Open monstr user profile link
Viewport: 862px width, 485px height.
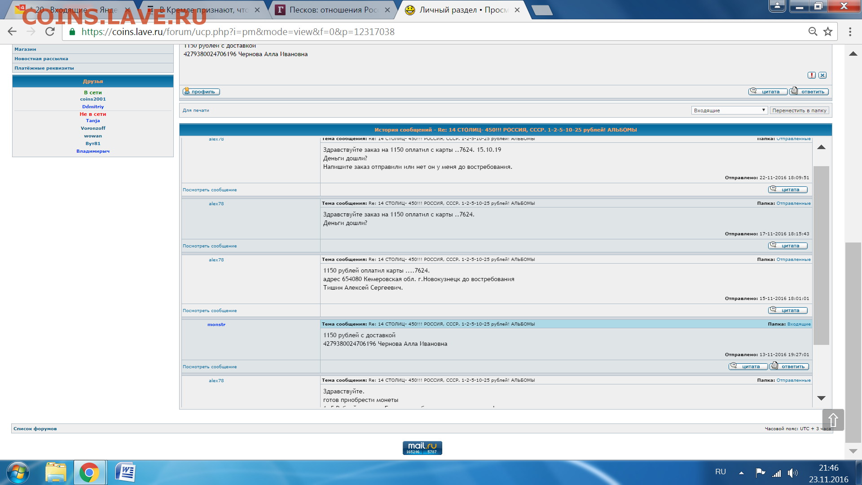pos(216,324)
